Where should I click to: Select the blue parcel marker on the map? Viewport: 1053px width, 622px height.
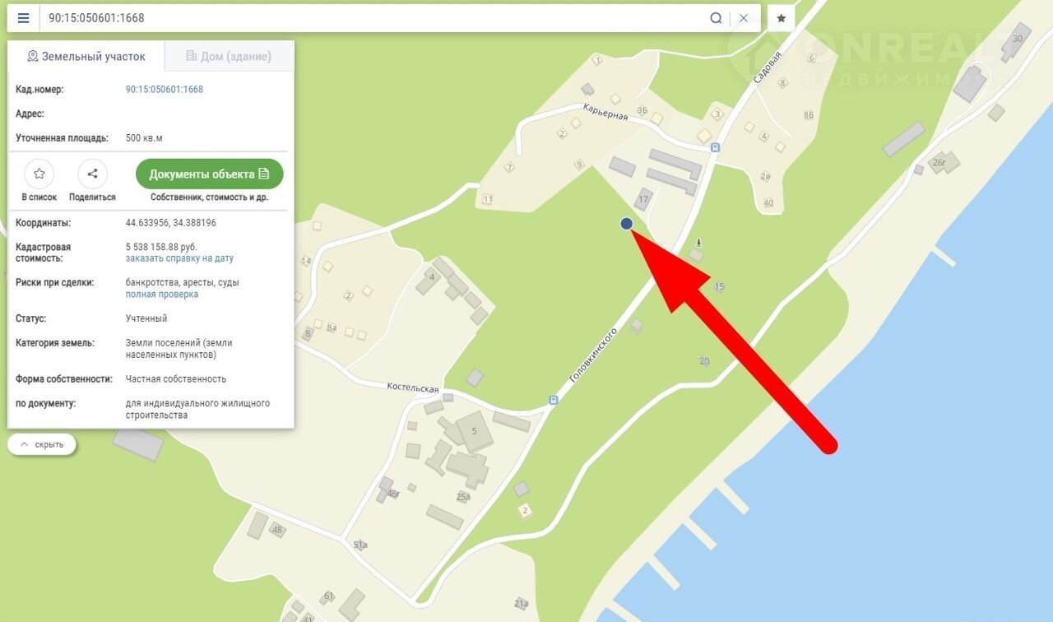[626, 223]
